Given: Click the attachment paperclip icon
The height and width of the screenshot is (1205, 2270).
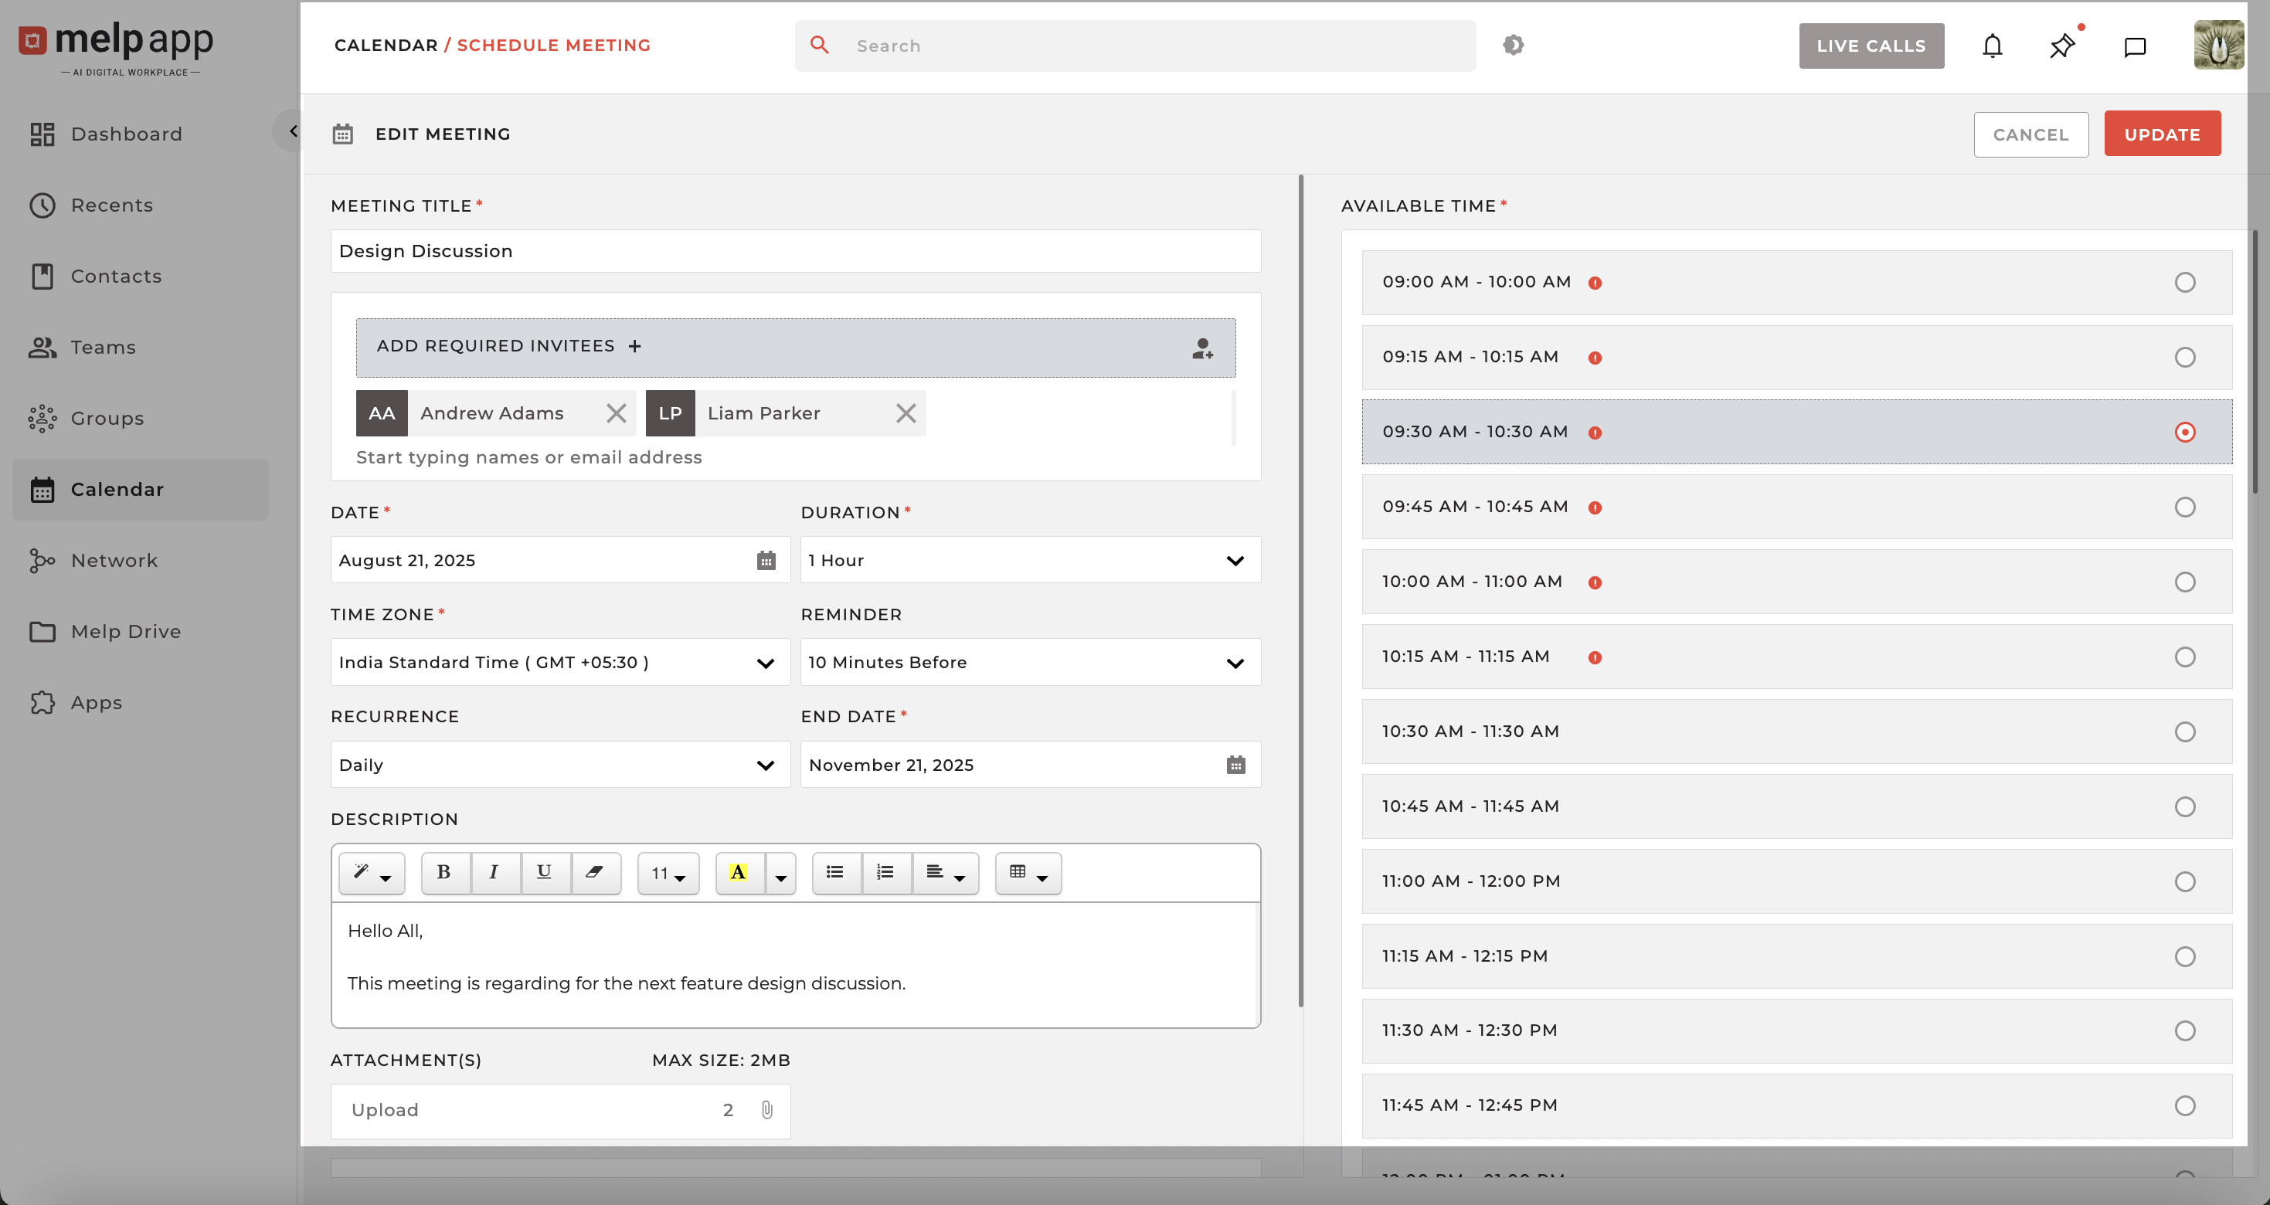Looking at the screenshot, I should tap(766, 1110).
